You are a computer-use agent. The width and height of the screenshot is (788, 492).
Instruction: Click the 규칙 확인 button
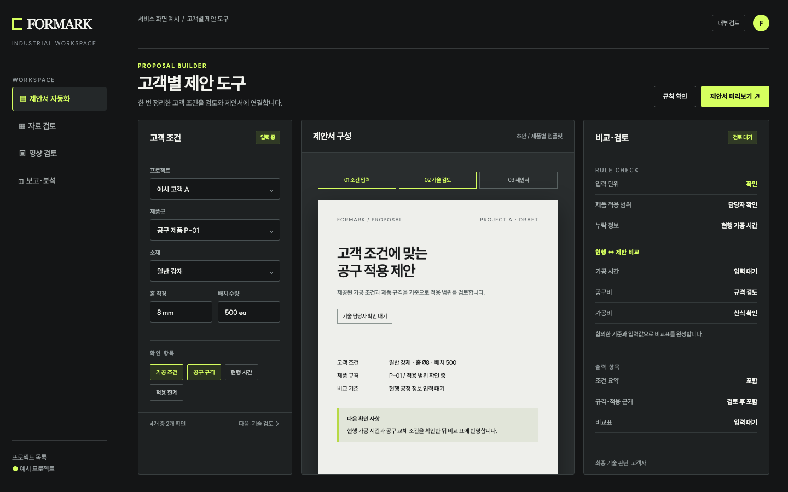pos(675,97)
